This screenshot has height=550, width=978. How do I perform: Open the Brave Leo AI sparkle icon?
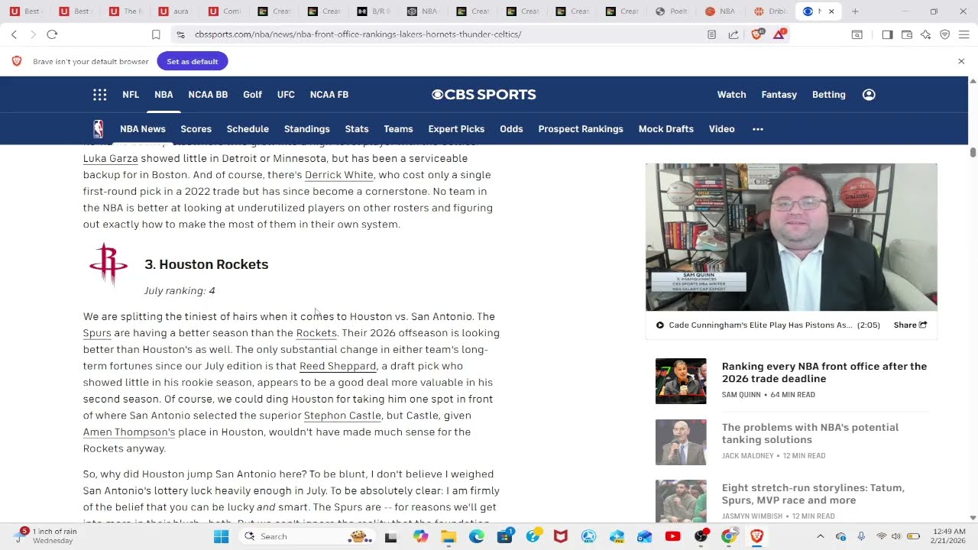[x=926, y=34]
